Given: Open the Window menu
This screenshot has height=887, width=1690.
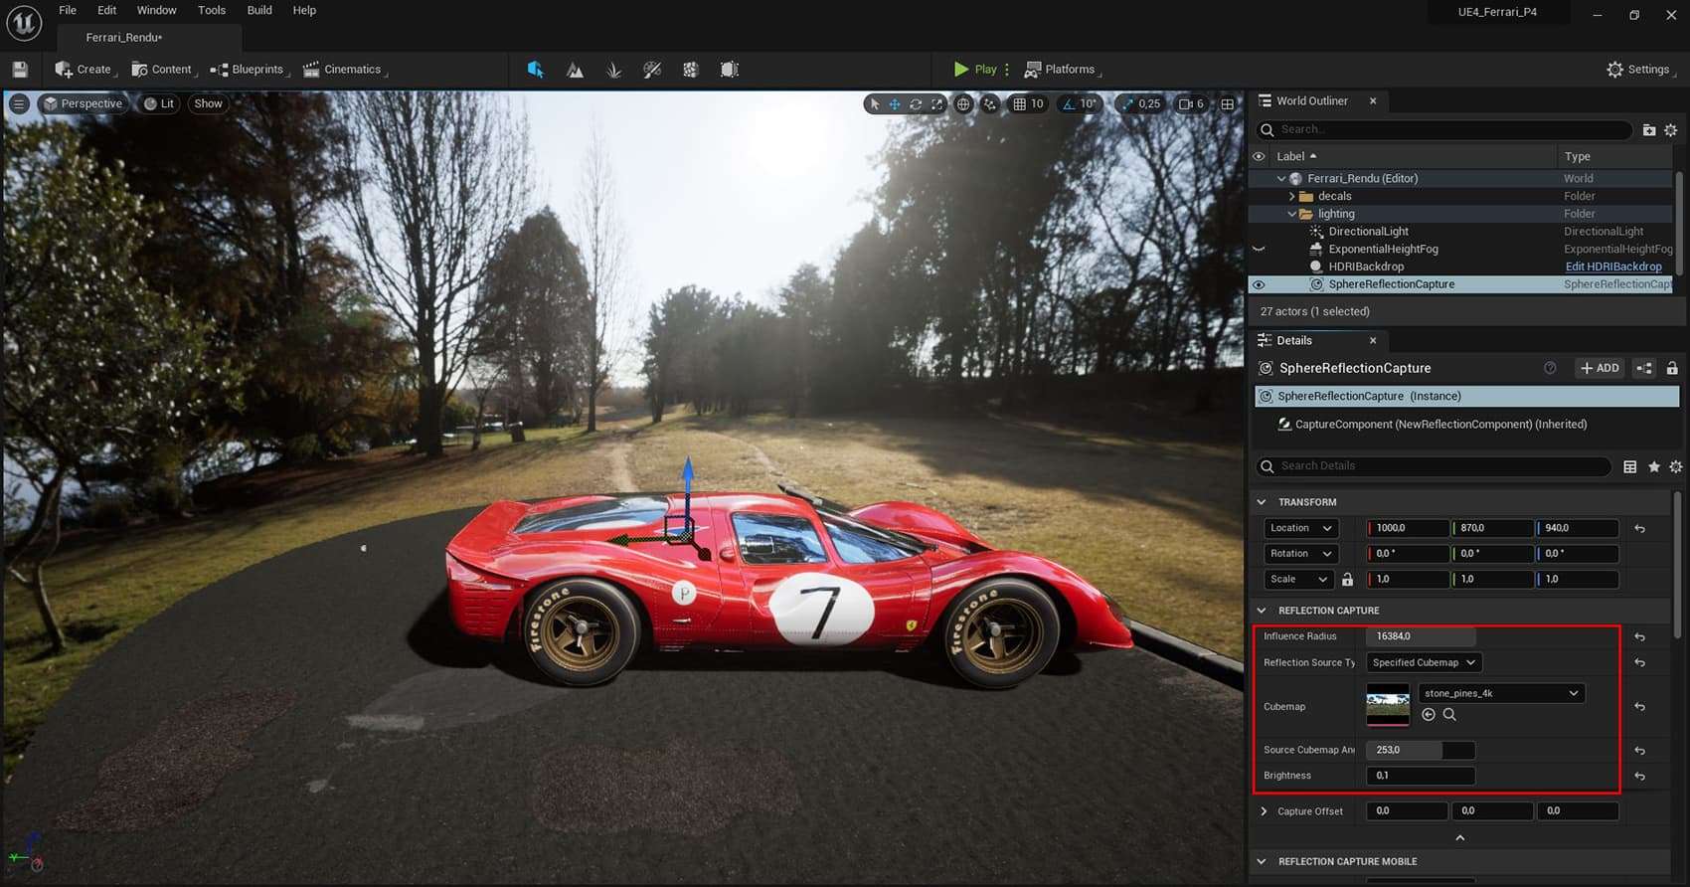Looking at the screenshot, I should (156, 10).
